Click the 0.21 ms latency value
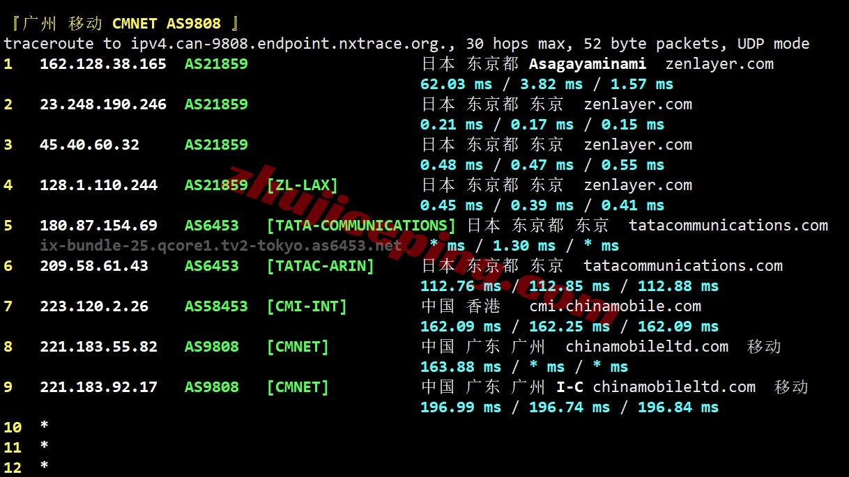This screenshot has width=849, height=477. (452, 125)
